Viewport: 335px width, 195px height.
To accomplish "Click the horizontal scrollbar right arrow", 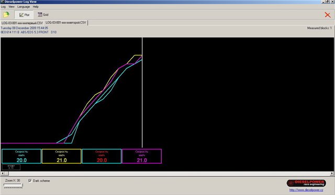I will (332, 174).
